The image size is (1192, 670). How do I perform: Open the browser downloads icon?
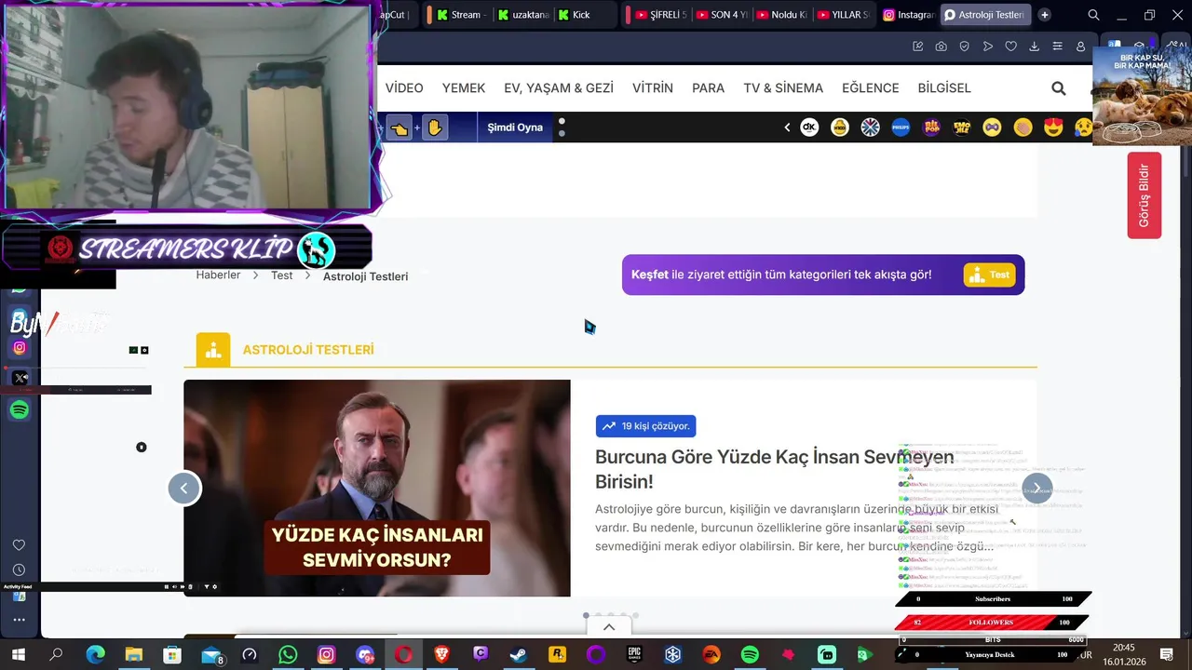click(x=1034, y=47)
